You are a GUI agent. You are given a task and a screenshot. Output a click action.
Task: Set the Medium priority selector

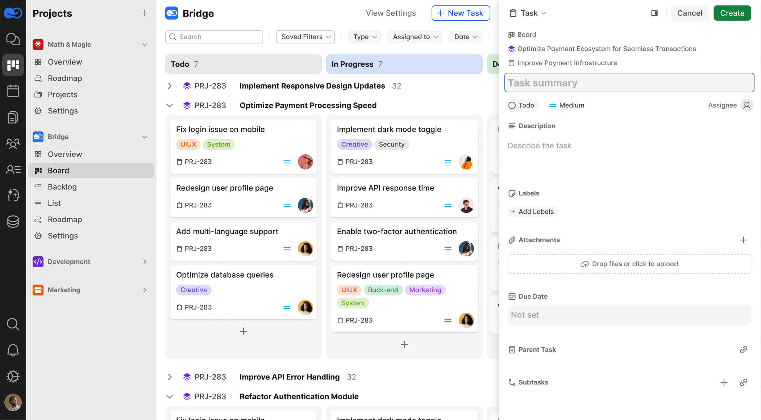click(567, 105)
